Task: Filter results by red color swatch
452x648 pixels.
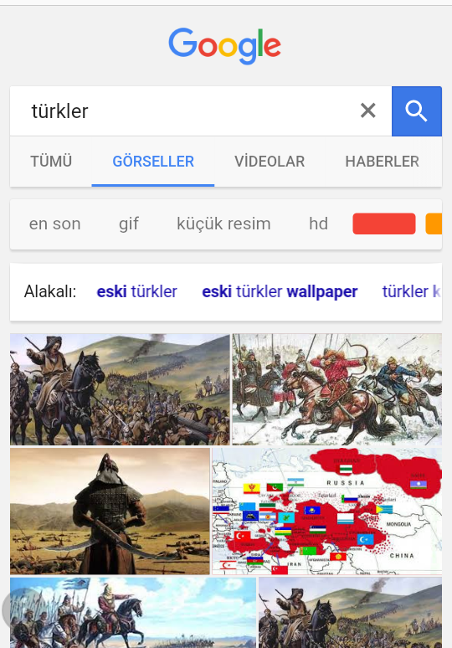Action: point(384,224)
